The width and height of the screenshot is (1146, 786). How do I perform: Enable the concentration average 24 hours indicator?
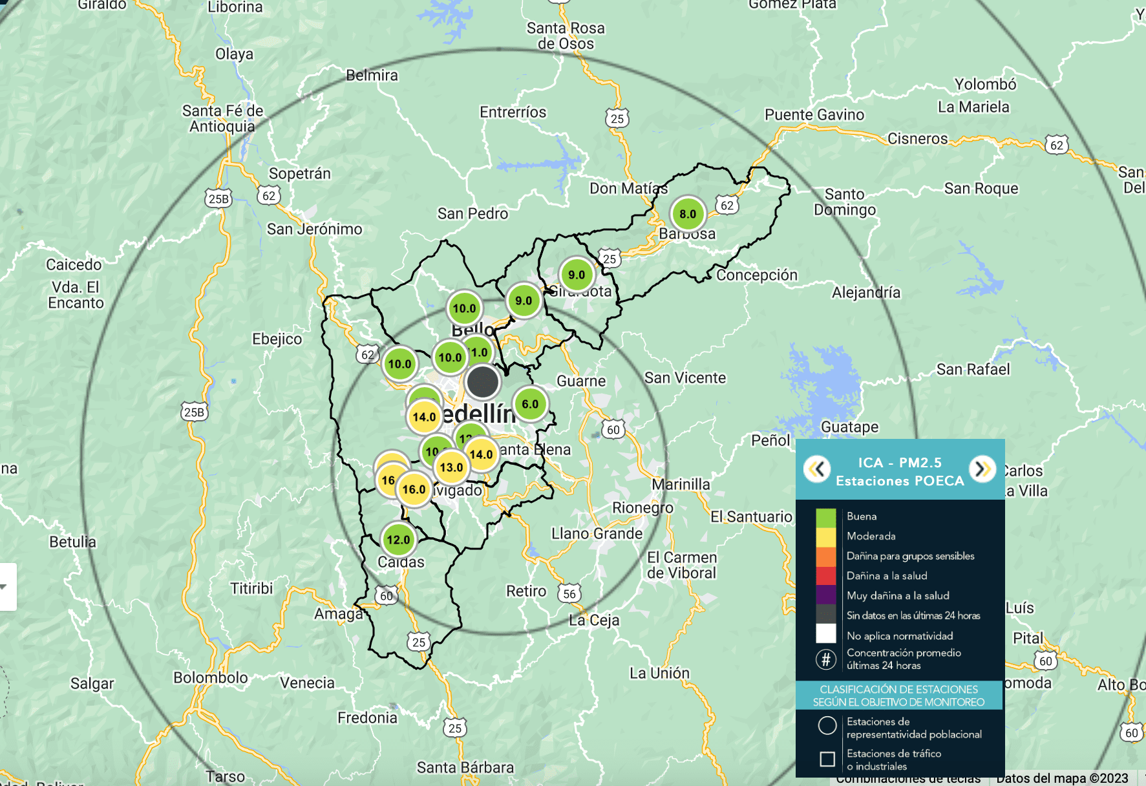[825, 661]
